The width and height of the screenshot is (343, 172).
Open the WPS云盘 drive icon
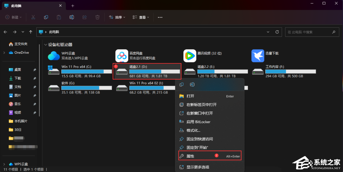(x=54, y=56)
